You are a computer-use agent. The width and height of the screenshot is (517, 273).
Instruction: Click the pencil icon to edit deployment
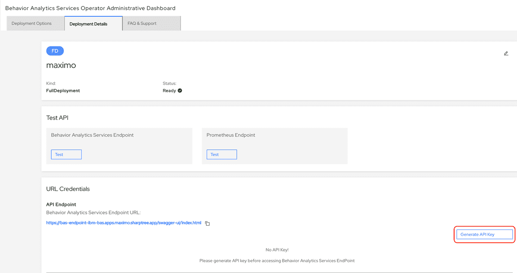click(x=506, y=53)
